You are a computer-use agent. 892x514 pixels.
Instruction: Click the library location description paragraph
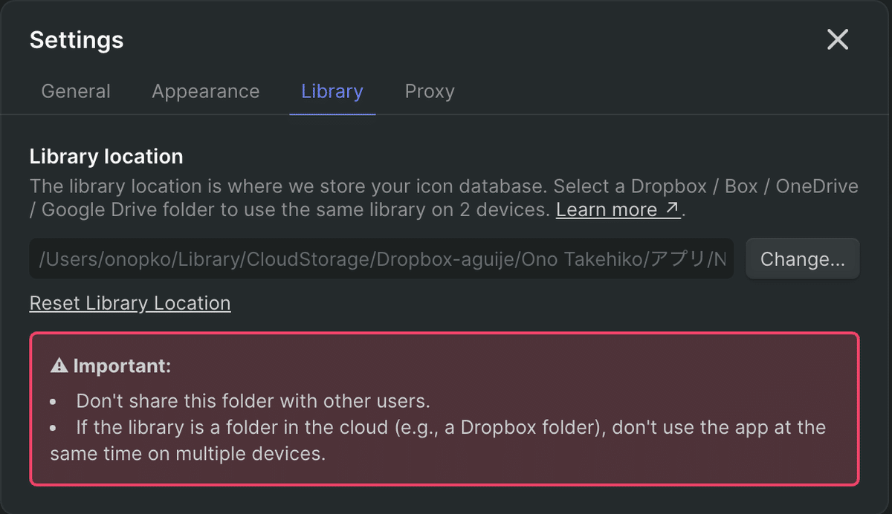444,198
